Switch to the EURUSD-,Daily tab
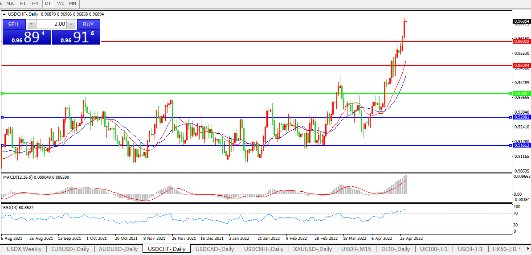This screenshot has height=255, width=531. (x=70, y=249)
